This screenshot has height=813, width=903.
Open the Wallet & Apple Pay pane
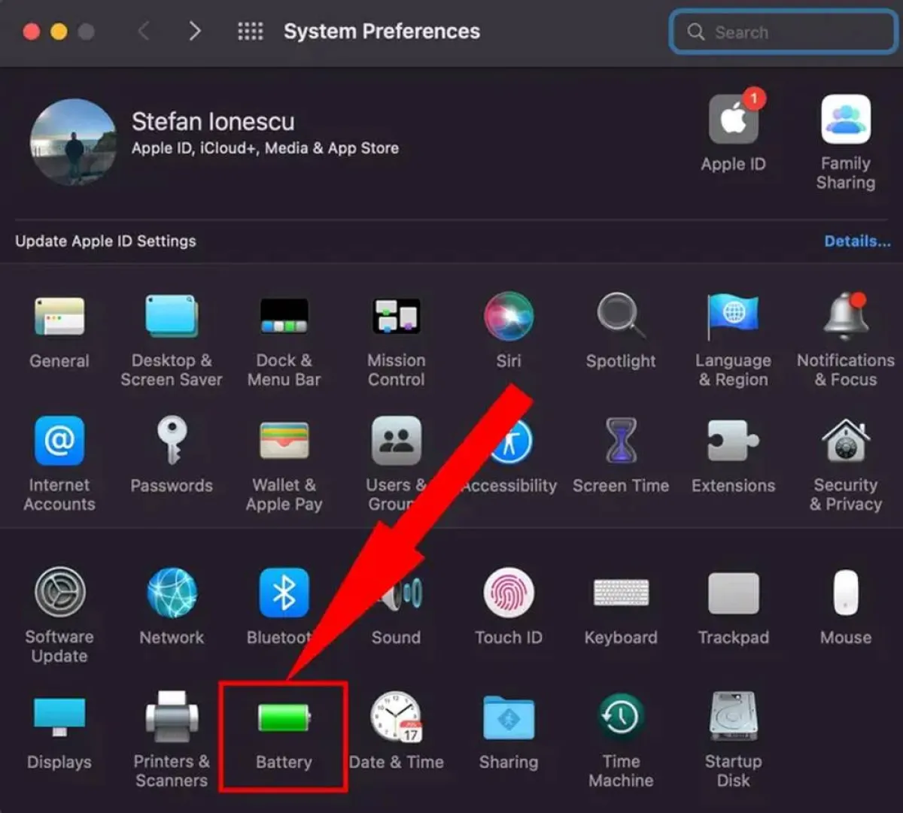coord(283,441)
